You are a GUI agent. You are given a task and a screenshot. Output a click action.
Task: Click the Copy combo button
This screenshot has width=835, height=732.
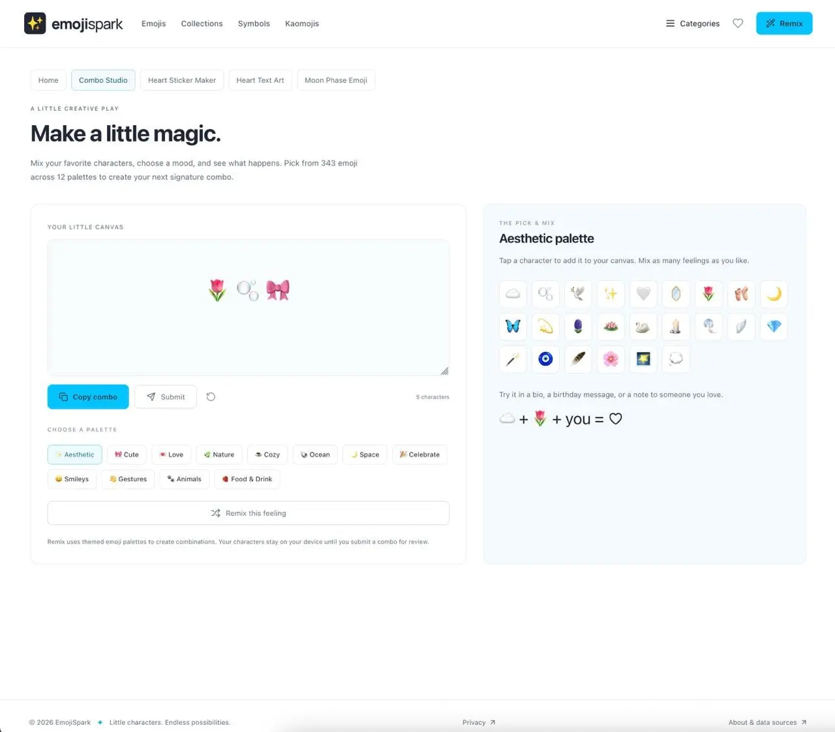click(x=88, y=397)
